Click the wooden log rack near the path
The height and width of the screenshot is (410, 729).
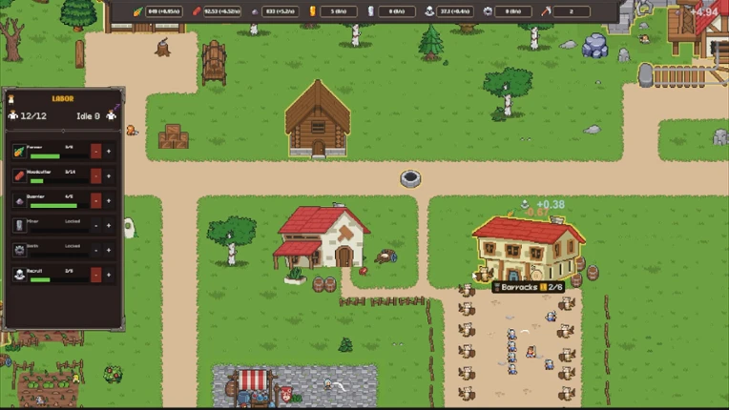pos(214,63)
